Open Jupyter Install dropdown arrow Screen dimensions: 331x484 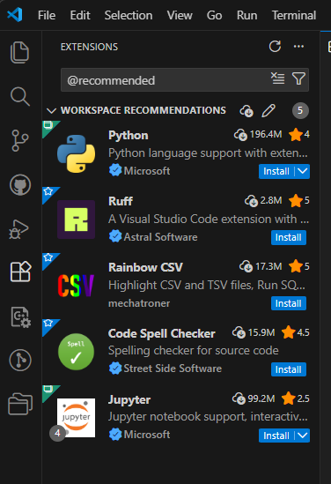click(303, 436)
